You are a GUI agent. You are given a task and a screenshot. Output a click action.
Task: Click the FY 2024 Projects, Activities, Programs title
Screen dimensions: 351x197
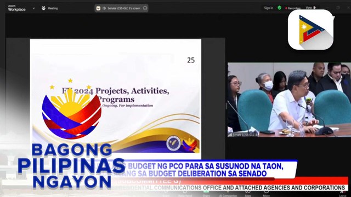pyautogui.click(x=116, y=95)
